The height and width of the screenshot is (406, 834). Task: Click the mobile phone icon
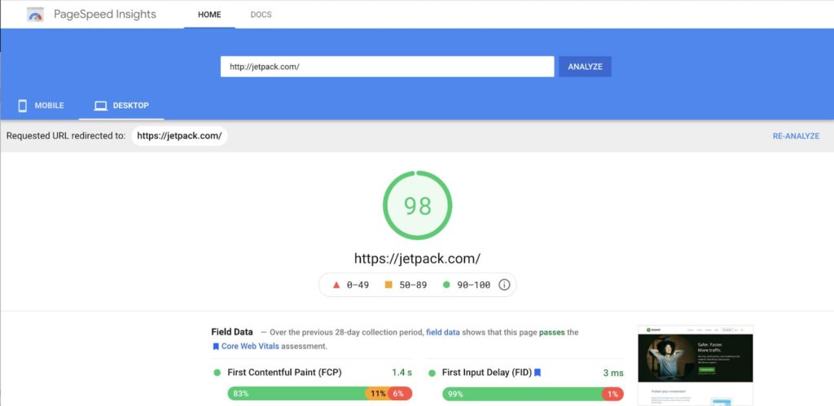22,105
